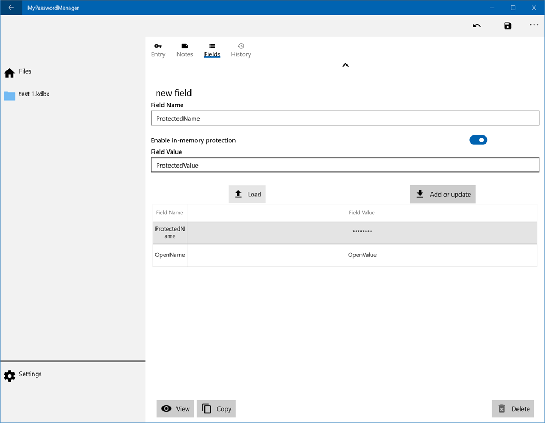Viewport: 545px width, 423px height.
Task: Click inside the Field Name input box
Action: coord(345,118)
